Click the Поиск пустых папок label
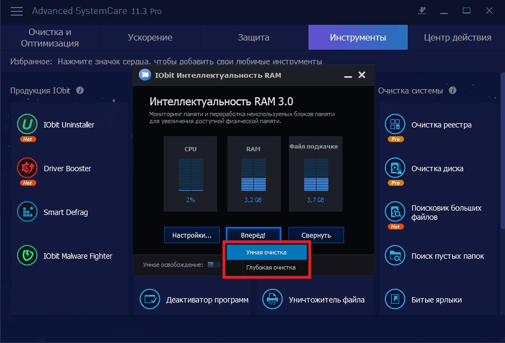 pyautogui.click(x=448, y=256)
